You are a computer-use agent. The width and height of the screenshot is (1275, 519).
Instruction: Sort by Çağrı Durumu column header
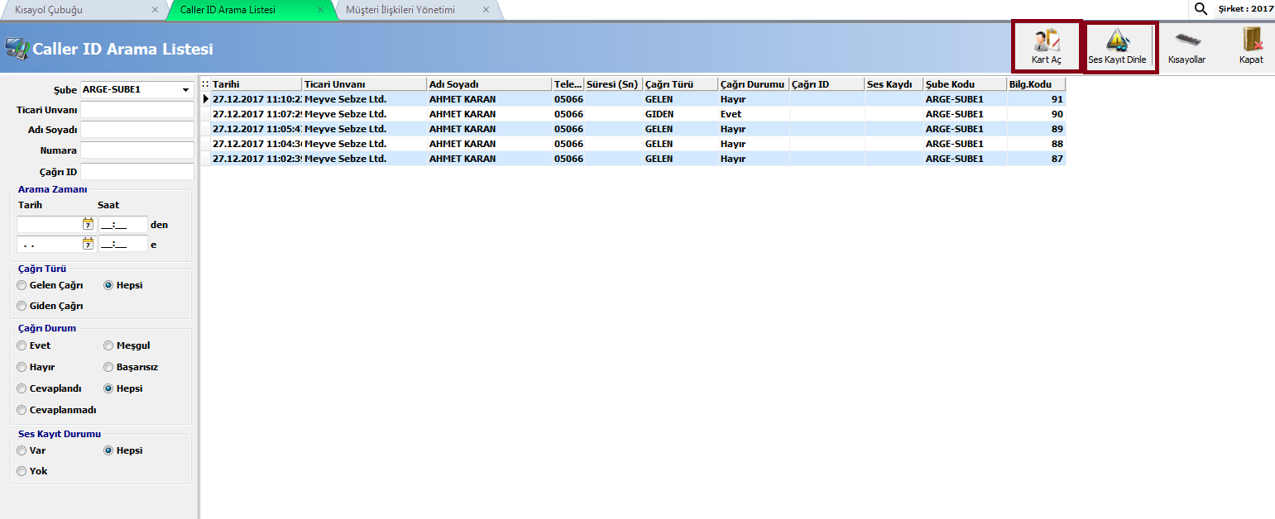(753, 84)
